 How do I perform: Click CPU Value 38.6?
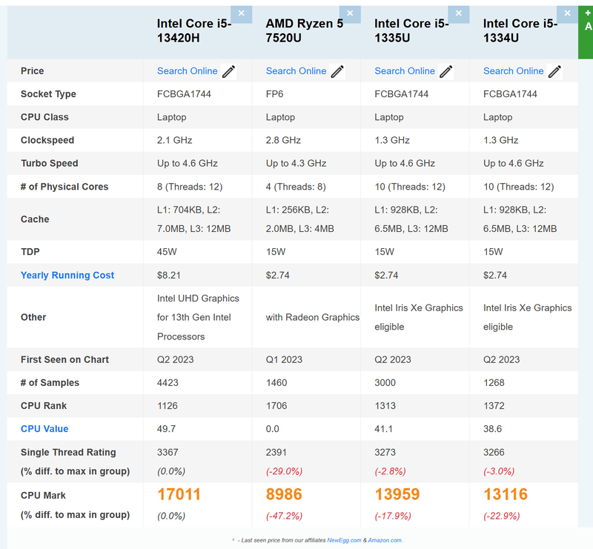(x=492, y=429)
